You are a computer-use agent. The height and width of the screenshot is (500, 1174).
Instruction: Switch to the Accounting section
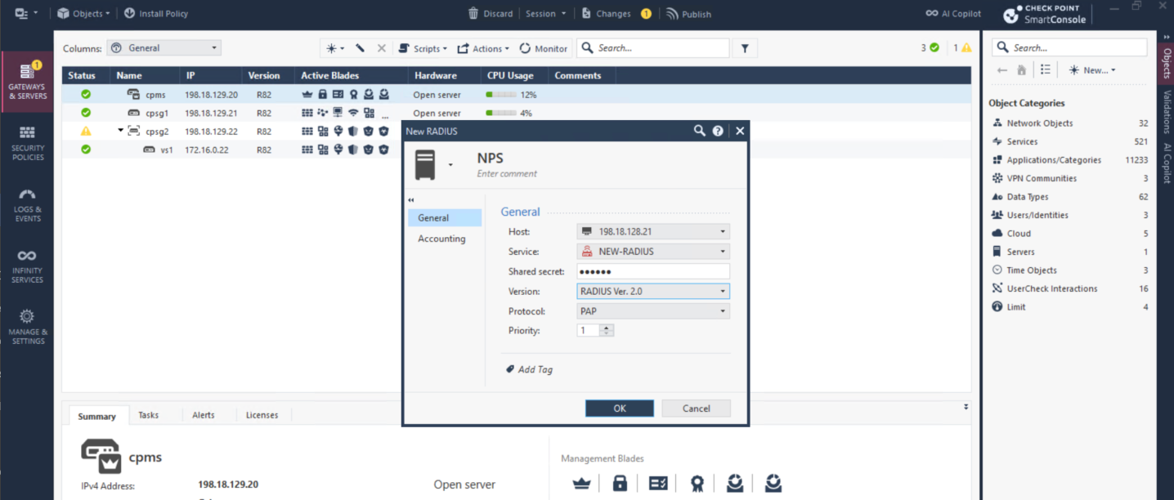441,239
